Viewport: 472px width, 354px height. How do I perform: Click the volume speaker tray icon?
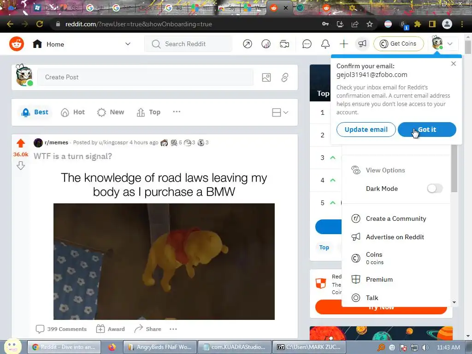pos(425,348)
